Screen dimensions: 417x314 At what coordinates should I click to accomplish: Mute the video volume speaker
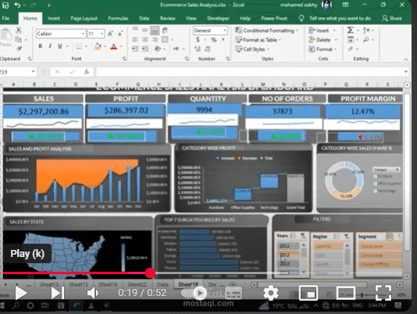pos(92,293)
